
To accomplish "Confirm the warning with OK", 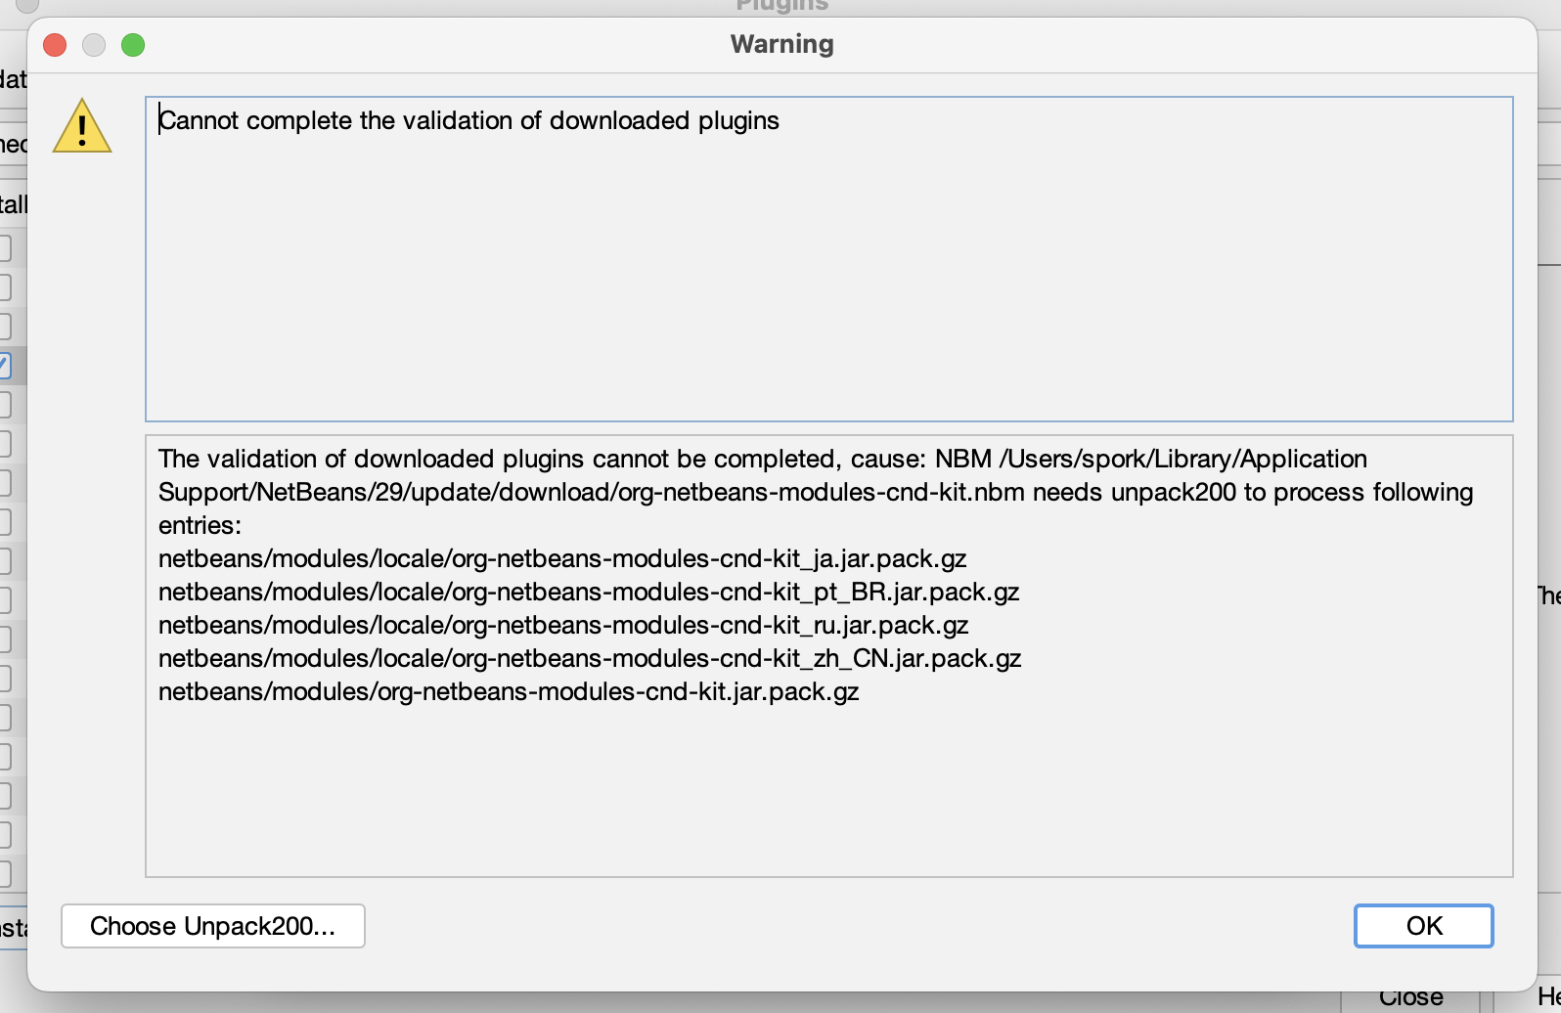I will pyautogui.click(x=1423, y=926).
